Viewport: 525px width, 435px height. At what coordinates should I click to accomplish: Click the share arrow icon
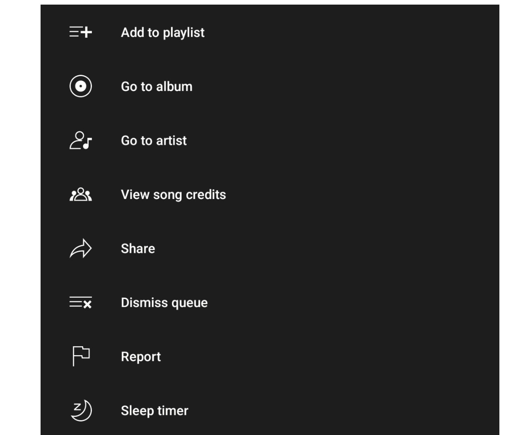click(x=80, y=249)
